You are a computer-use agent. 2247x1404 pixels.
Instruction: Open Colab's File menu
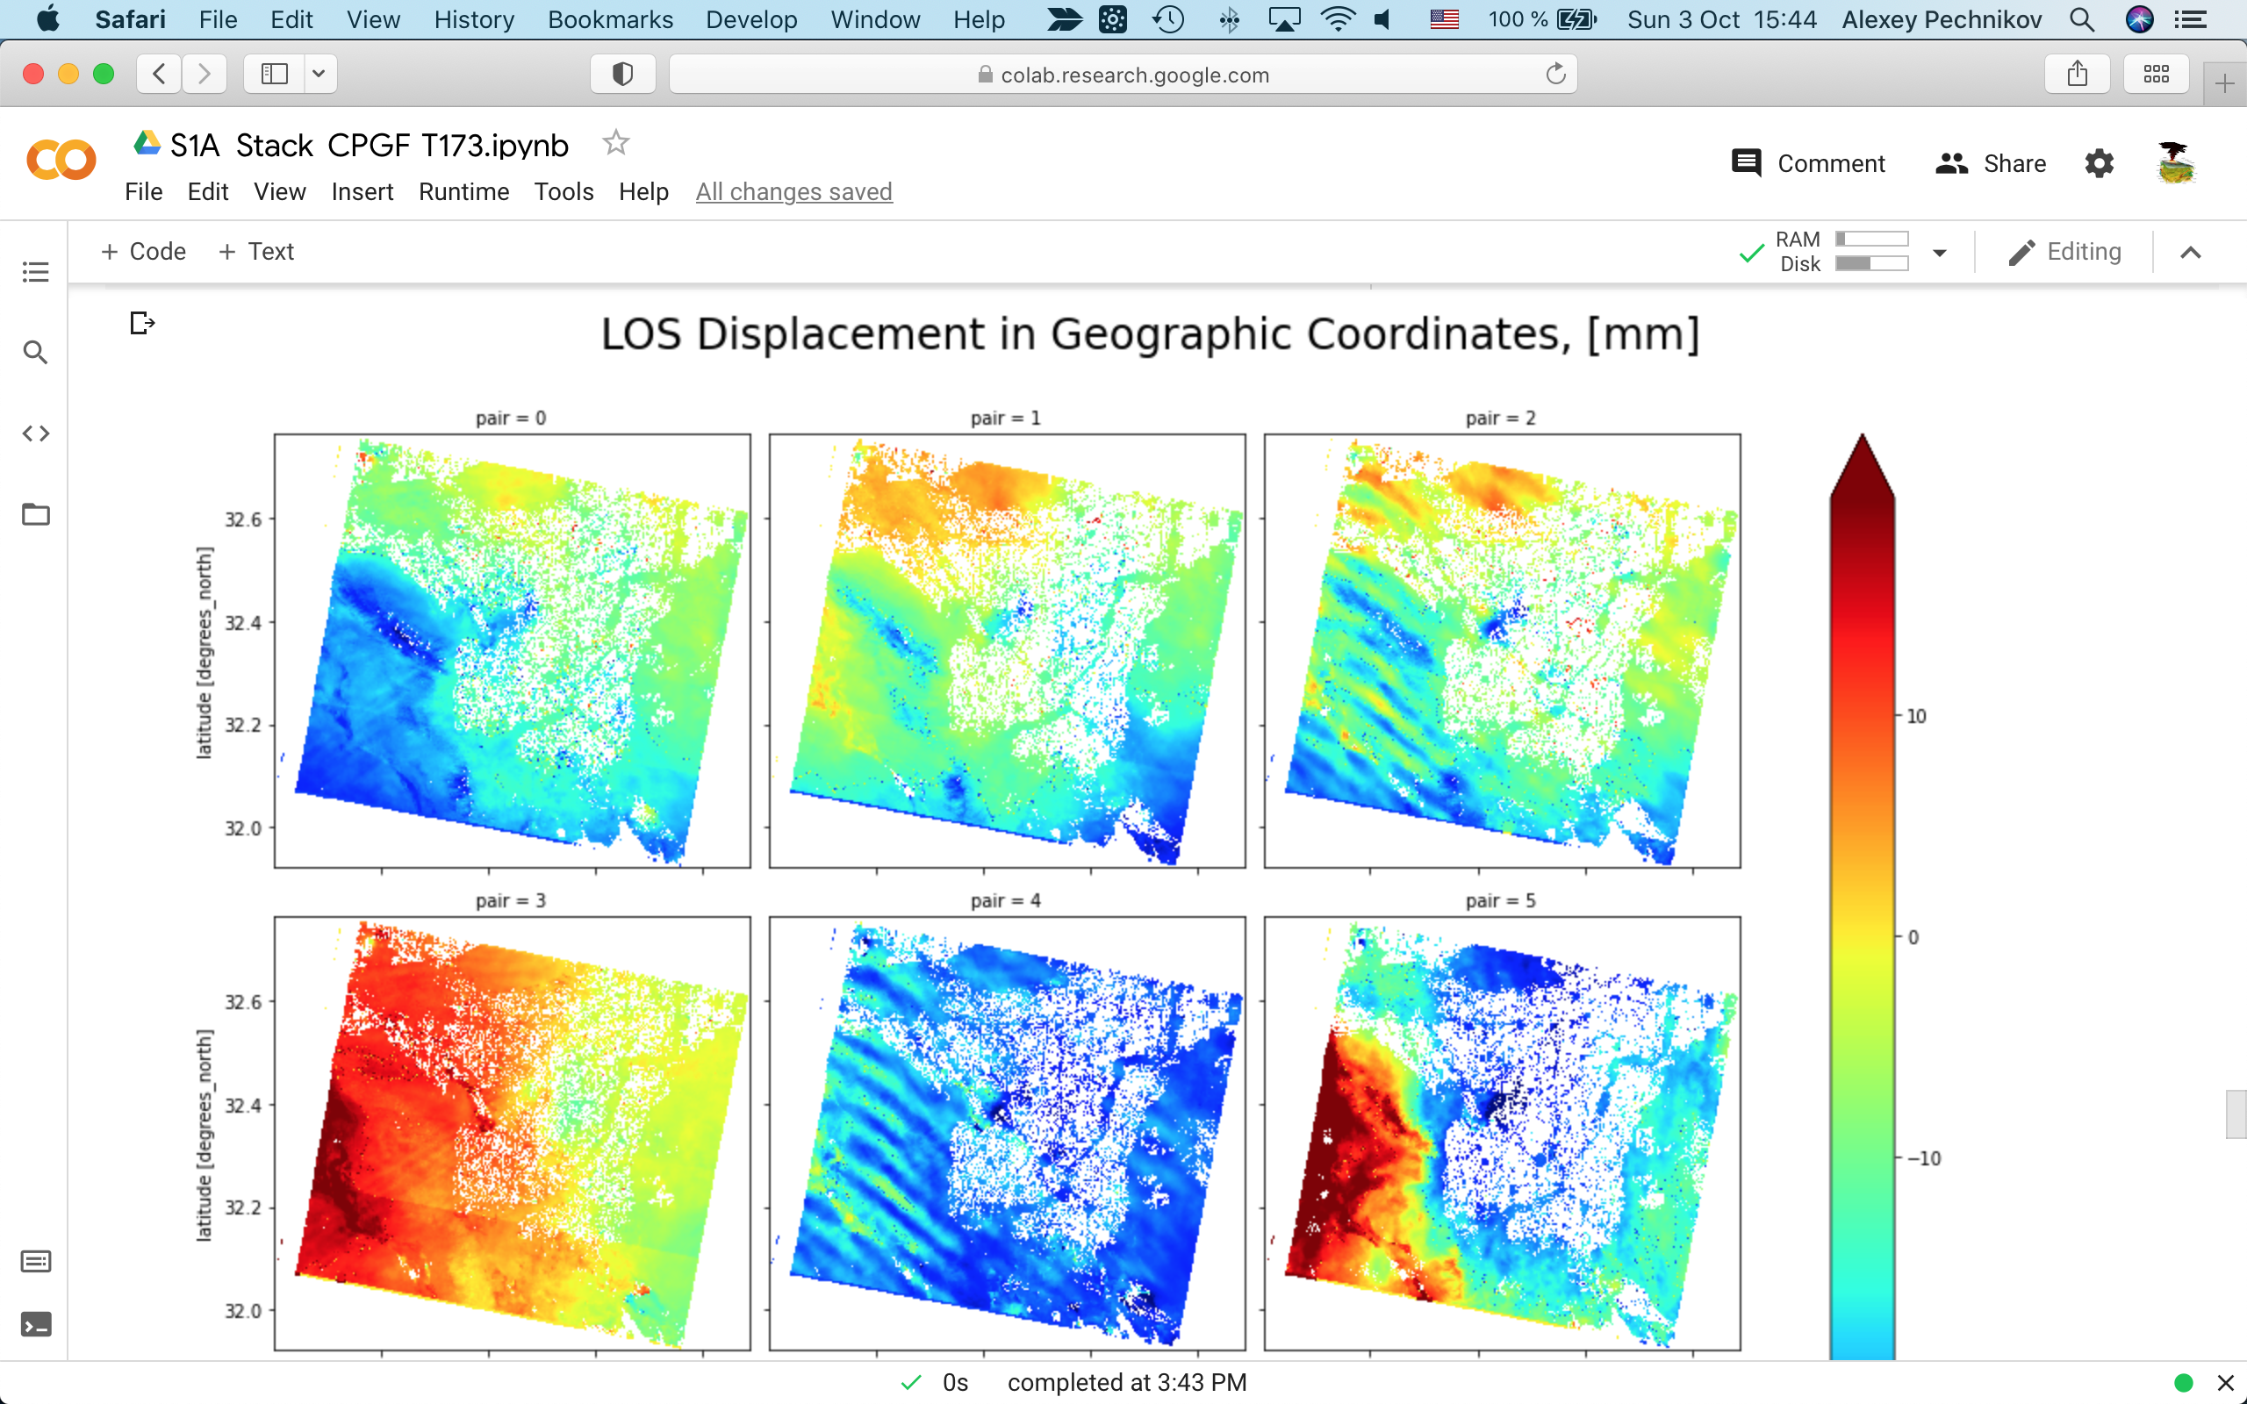pyautogui.click(x=144, y=192)
